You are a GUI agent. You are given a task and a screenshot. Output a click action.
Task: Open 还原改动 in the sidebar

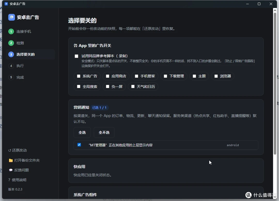pyautogui.click(x=18, y=150)
